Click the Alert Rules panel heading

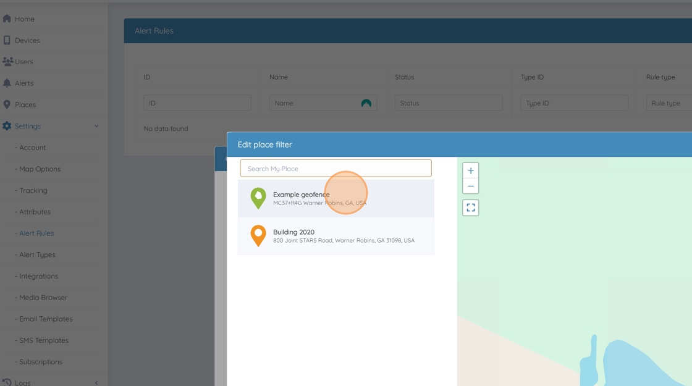[154, 30]
